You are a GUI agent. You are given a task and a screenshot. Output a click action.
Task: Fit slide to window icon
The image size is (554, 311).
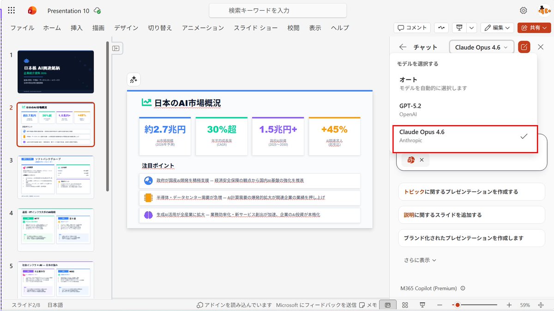pyautogui.click(x=541, y=305)
